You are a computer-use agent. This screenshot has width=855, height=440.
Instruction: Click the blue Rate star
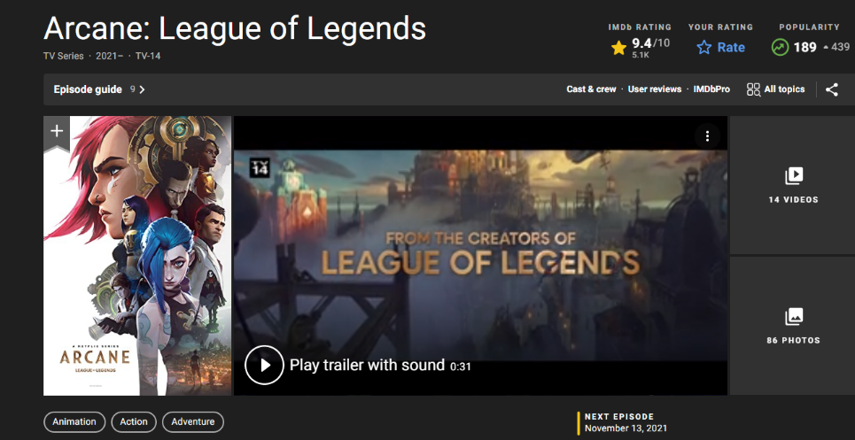coord(704,48)
